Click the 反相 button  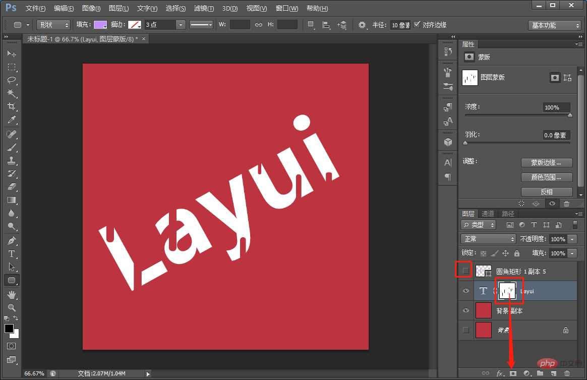point(547,192)
